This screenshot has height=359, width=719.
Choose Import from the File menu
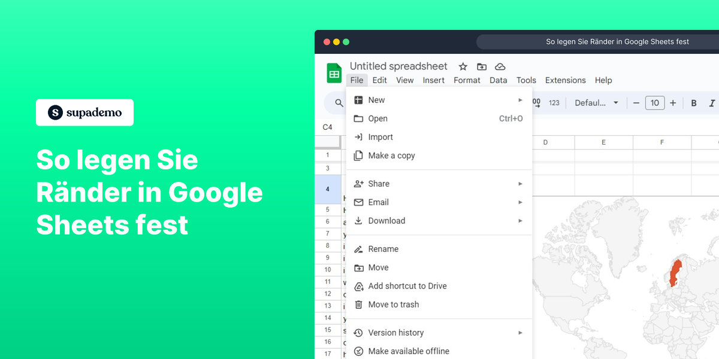coord(439,137)
